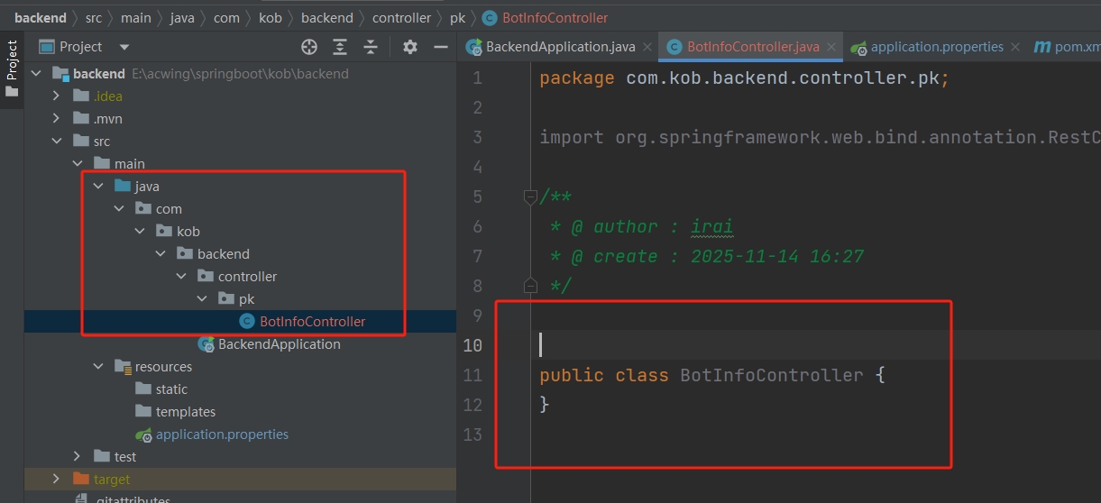The height and width of the screenshot is (503, 1101).
Task: Open Project panel settings gear
Action: [410, 47]
